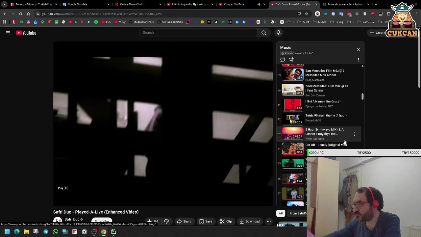Open the Windows Start menu
Image resolution: width=421 pixels, height=237 pixels.
(7, 232)
